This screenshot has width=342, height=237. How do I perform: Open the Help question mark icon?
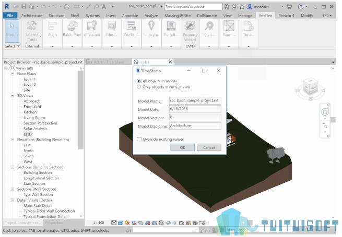[301, 7]
